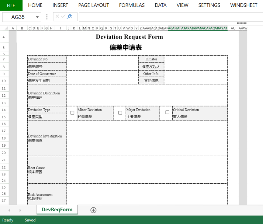Screen dimensions: 263x224
Task: Select the row 14 header
Action: [x=4, y=110]
